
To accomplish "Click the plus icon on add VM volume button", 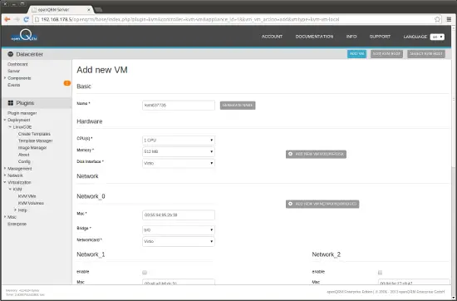I will (290, 154).
